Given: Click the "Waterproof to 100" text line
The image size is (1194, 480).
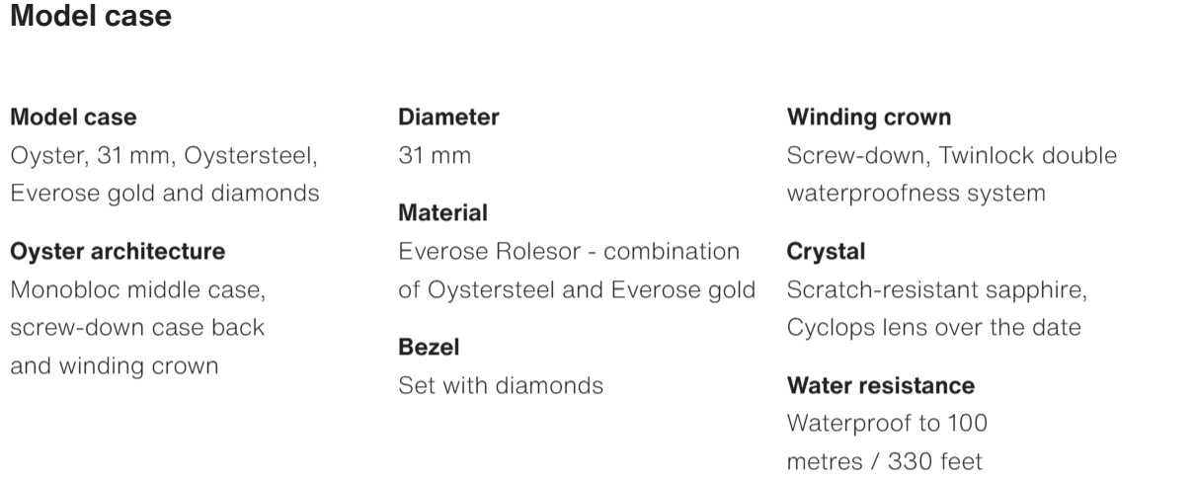Looking at the screenshot, I should [887, 424].
